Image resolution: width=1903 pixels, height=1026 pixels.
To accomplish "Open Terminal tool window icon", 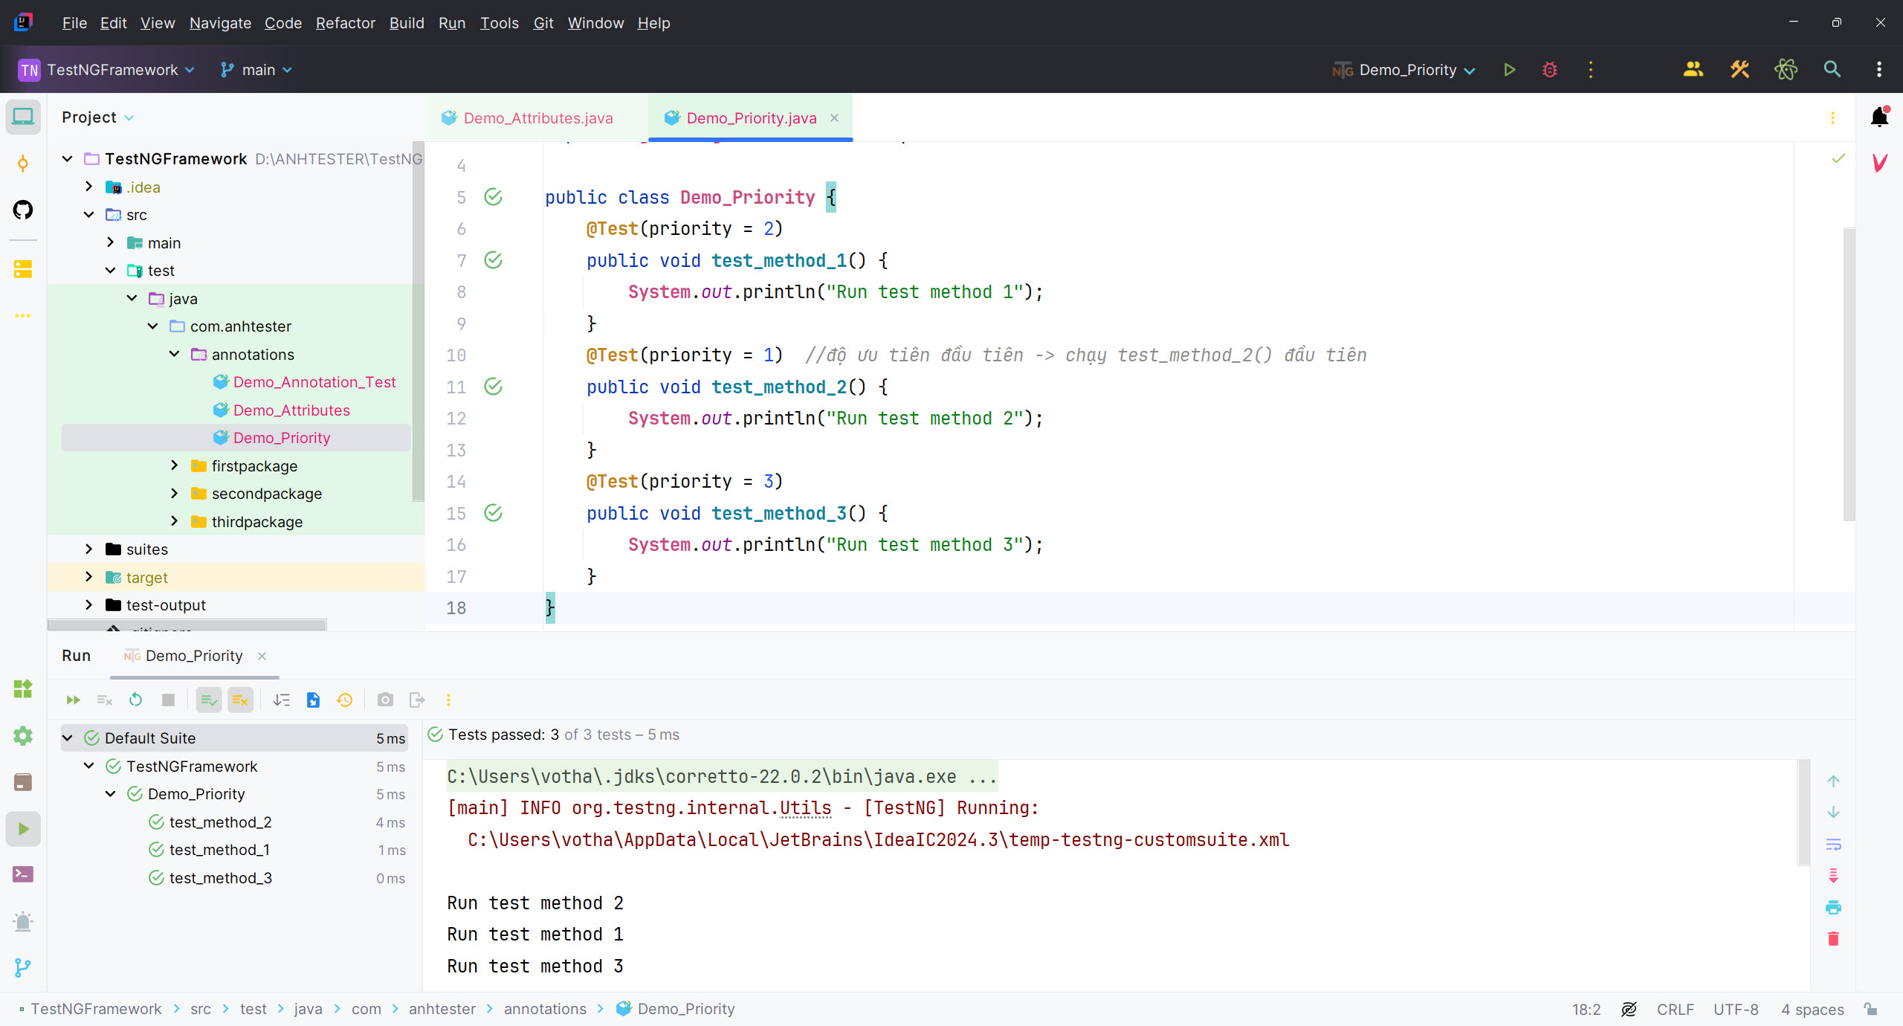I will click(x=23, y=874).
